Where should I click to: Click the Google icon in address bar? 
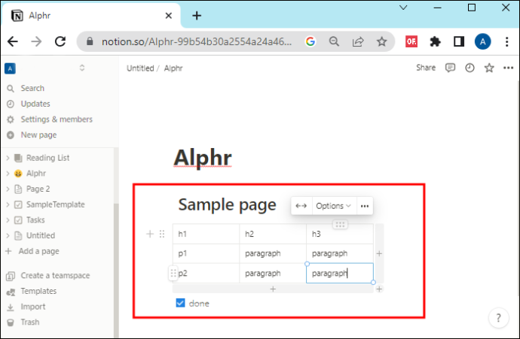[x=310, y=41]
